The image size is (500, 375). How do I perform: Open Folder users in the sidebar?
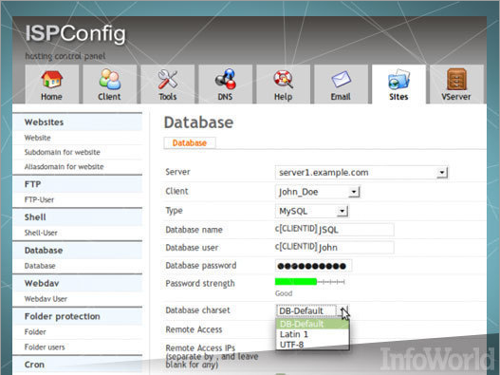(x=45, y=347)
